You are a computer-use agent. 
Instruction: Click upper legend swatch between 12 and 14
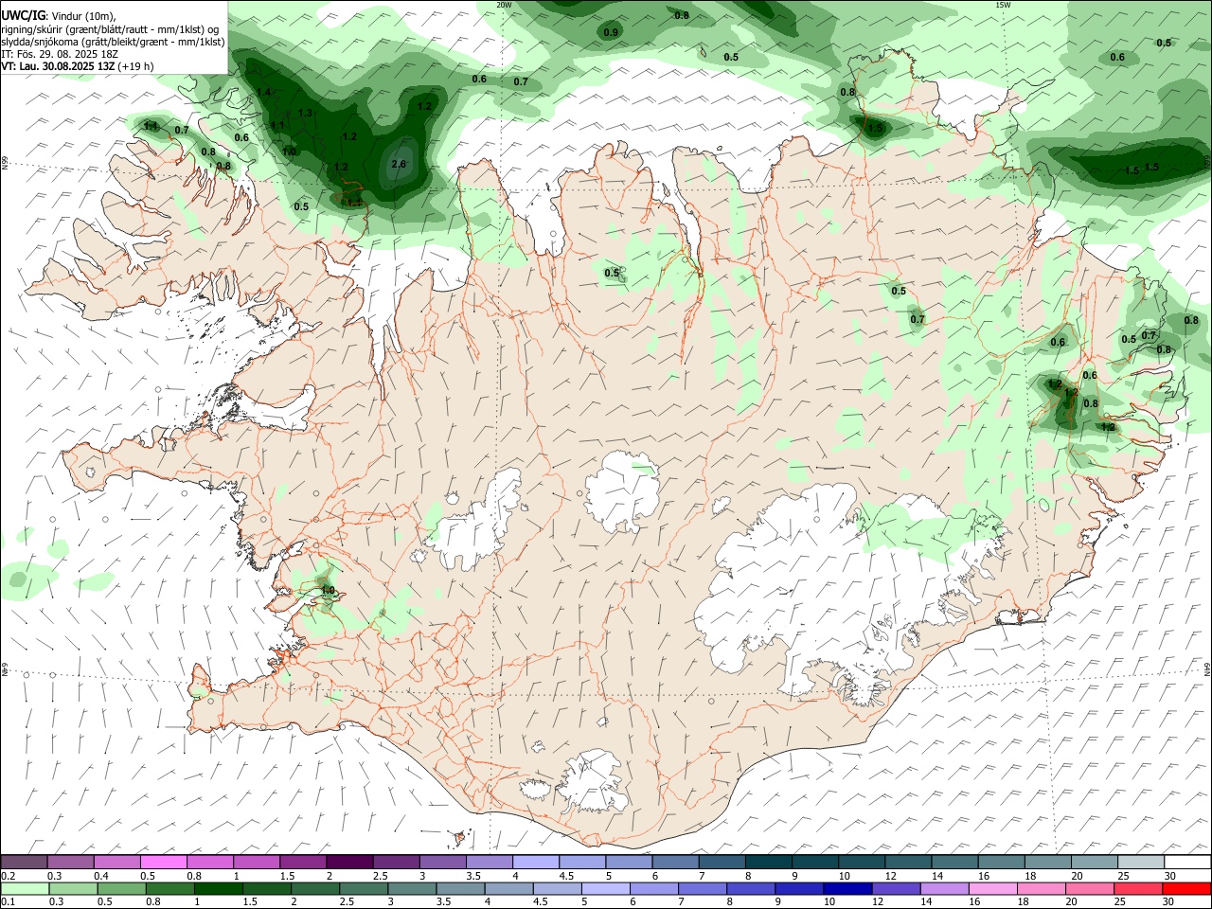[908, 862]
